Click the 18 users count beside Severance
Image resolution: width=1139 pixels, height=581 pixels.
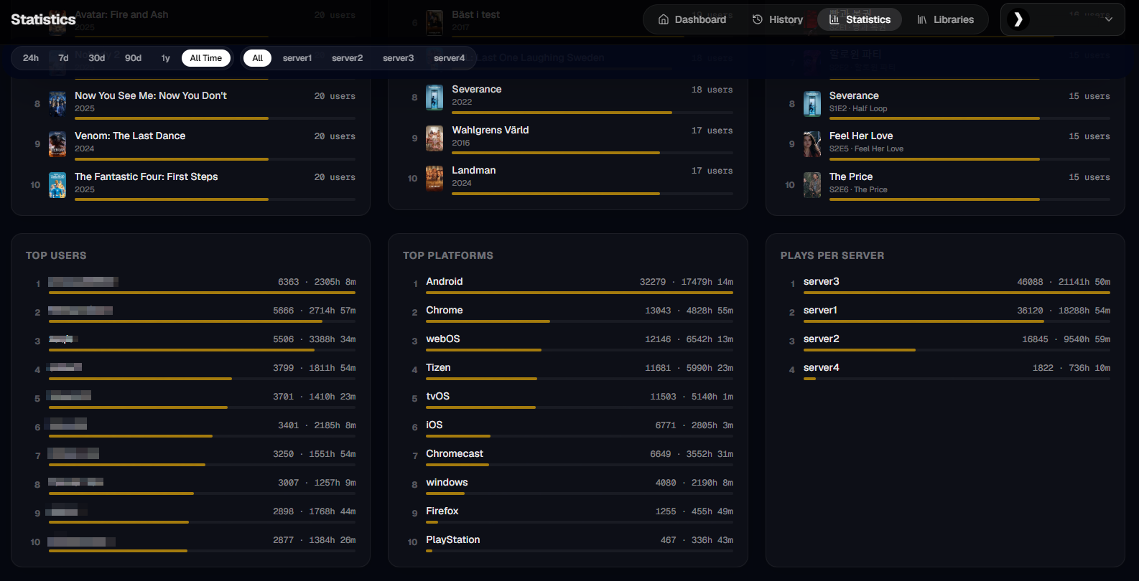coord(712,90)
